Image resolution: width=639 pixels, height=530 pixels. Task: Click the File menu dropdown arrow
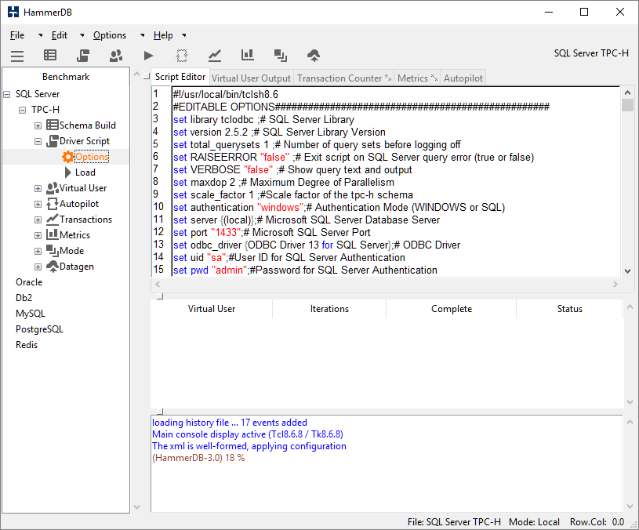tap(40, 35)
